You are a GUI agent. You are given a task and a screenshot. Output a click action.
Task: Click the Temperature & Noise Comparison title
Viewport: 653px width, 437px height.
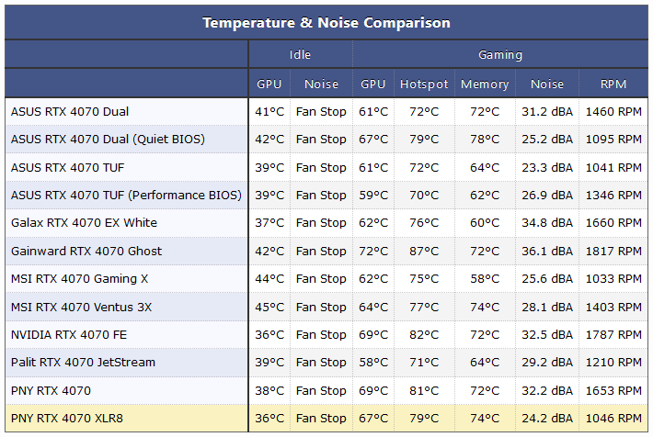pyautogui.click(x=326, y=22)
